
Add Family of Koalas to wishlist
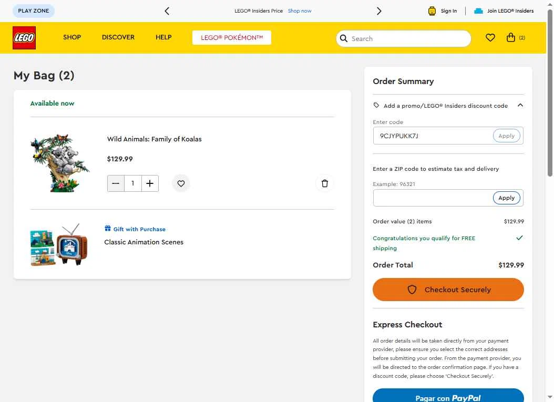click(x=181, y=183)
